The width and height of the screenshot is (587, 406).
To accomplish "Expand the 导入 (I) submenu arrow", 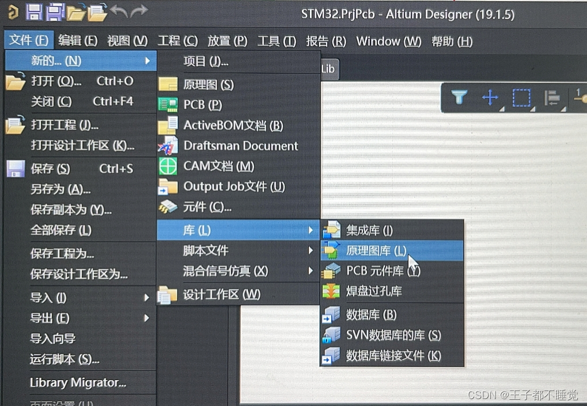I will coord(146,298).
